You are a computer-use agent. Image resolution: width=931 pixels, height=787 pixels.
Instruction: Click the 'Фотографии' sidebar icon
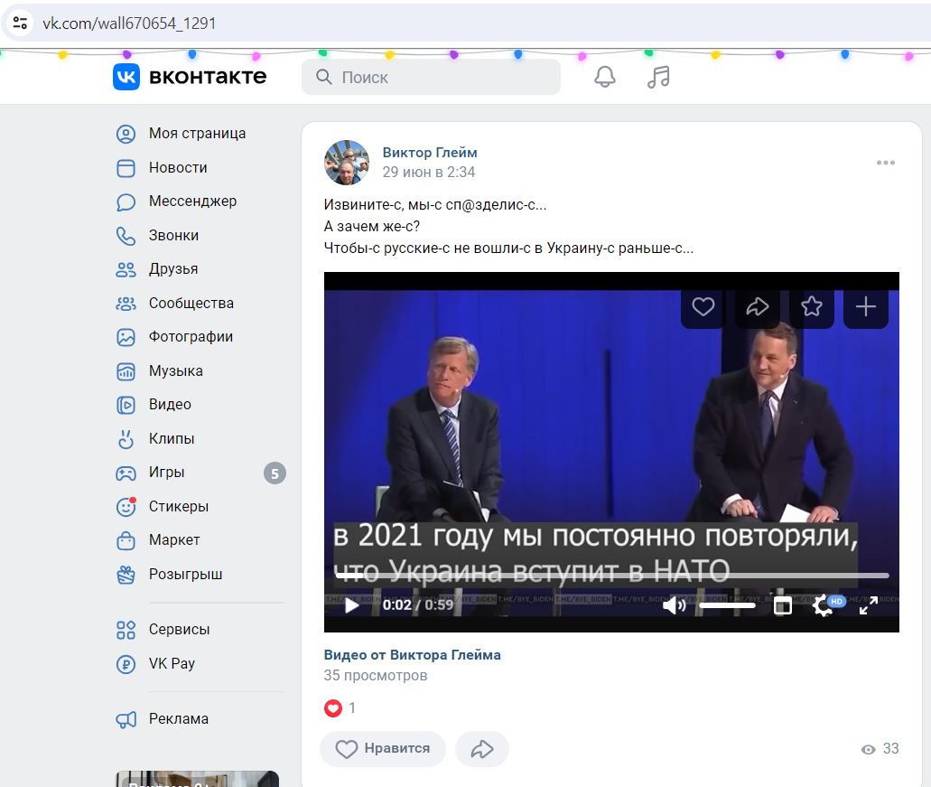(126, 337)
